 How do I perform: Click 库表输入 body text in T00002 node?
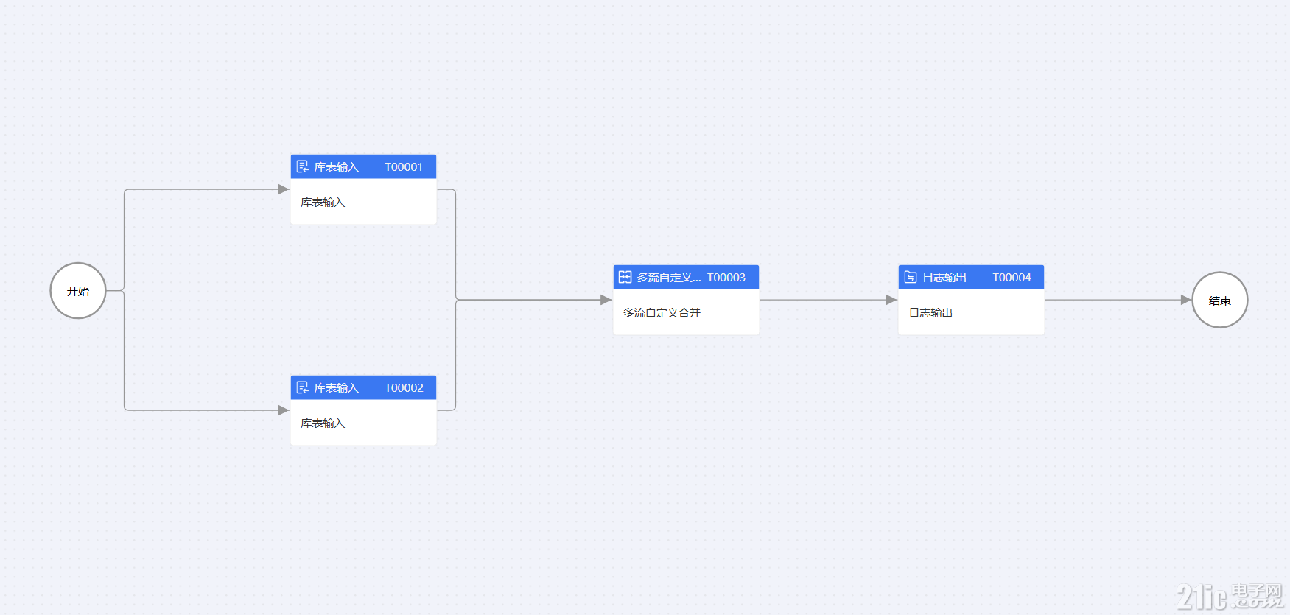click(323, 424)
